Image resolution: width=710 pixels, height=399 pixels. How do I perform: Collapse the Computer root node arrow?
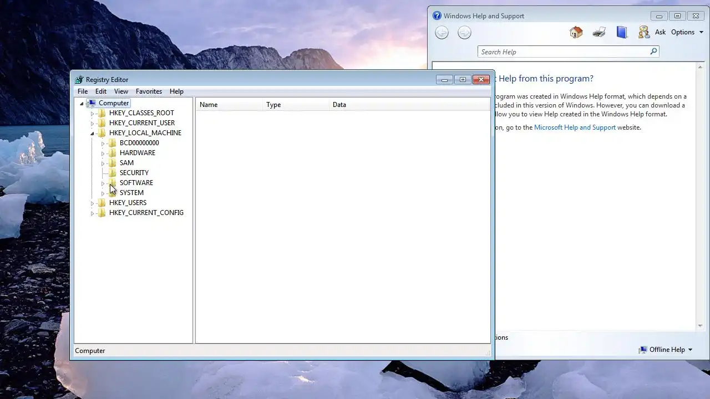[x=82, y=104]
